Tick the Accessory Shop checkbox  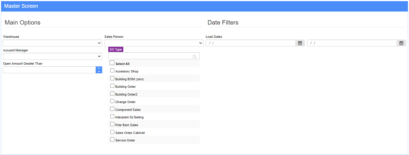click(x=112, y=70)
